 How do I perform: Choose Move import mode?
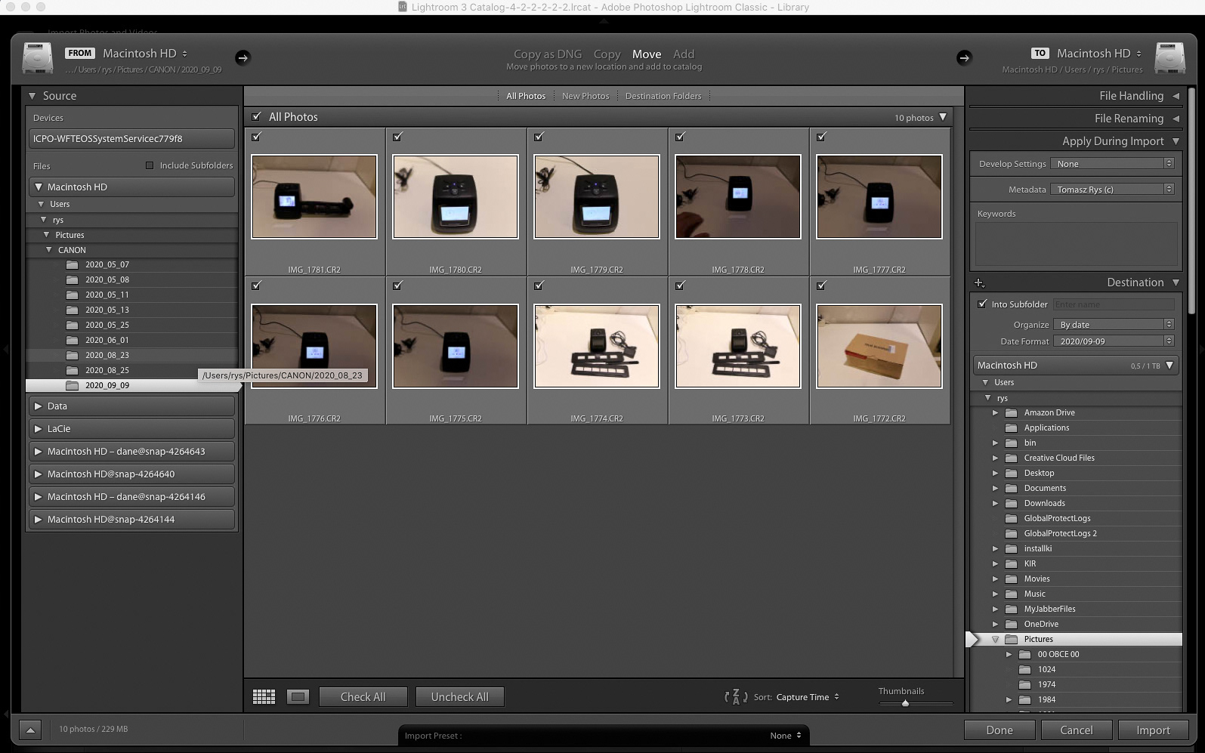pyautogui.click(x=647, y=54)
